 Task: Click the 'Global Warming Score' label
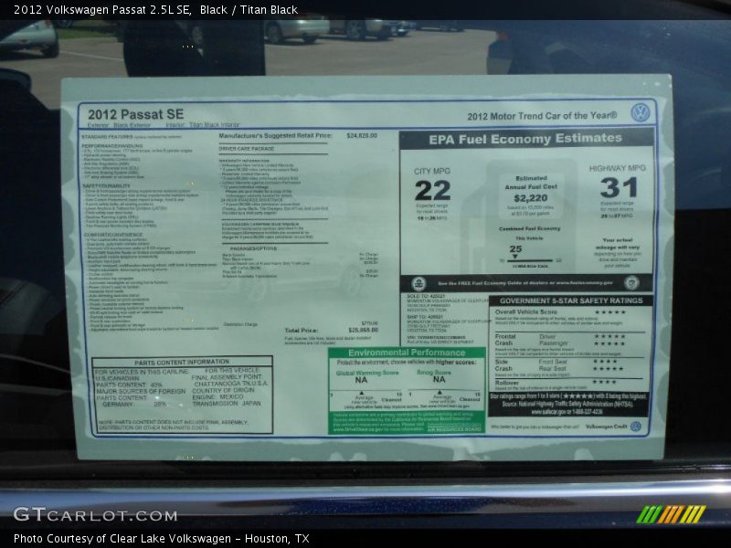click(x=367, y=373)
